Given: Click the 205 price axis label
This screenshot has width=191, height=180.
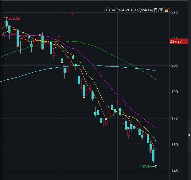Looking at the screenshot, I should (174, 66).
